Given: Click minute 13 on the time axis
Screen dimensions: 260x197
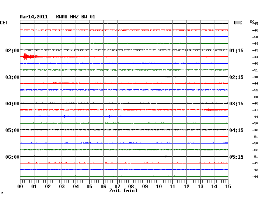Looking at the screenshot, I should (x=200, y=187).
